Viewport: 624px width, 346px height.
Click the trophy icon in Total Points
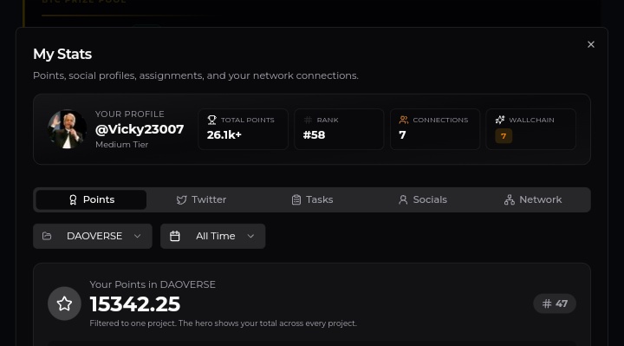[x=211, y=120]
